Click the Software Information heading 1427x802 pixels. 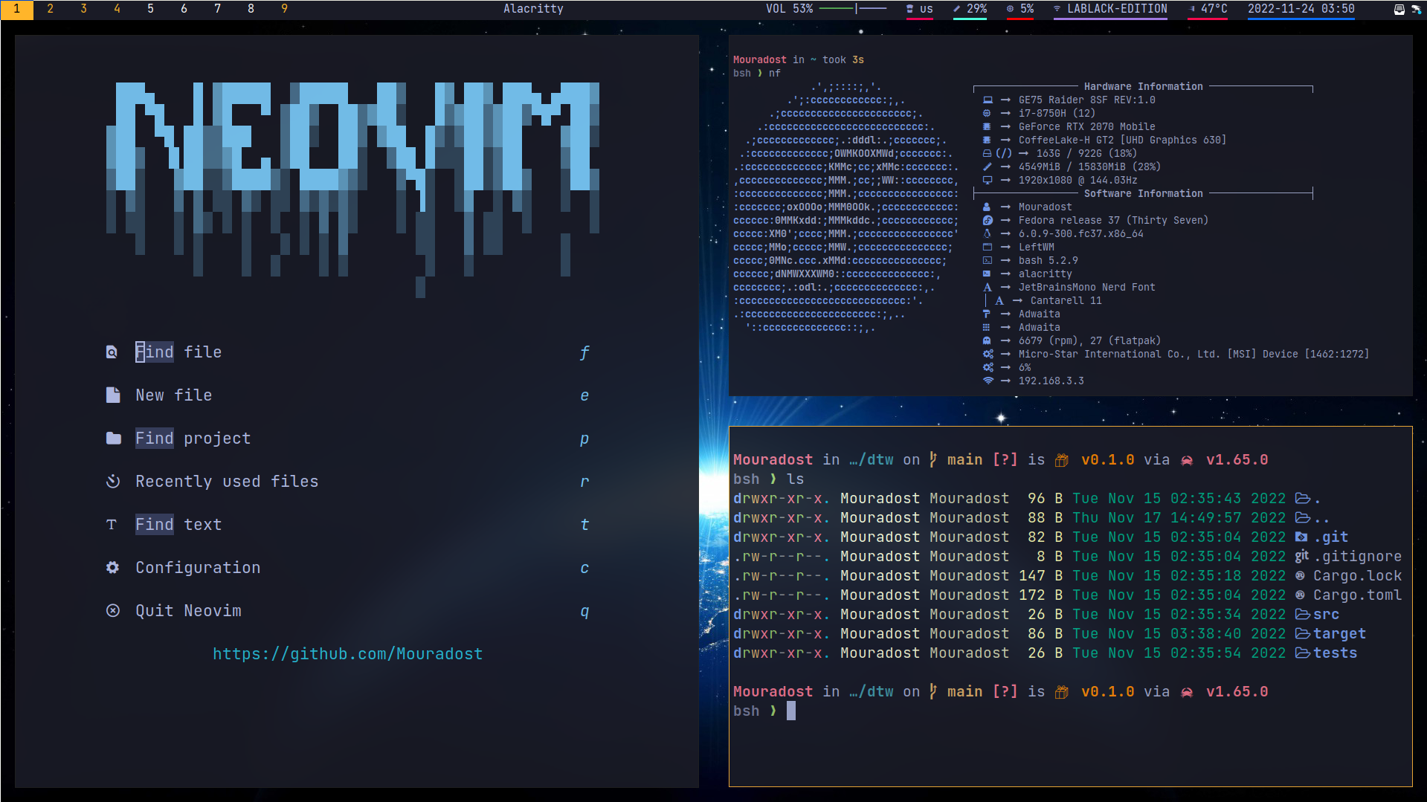1143,193
